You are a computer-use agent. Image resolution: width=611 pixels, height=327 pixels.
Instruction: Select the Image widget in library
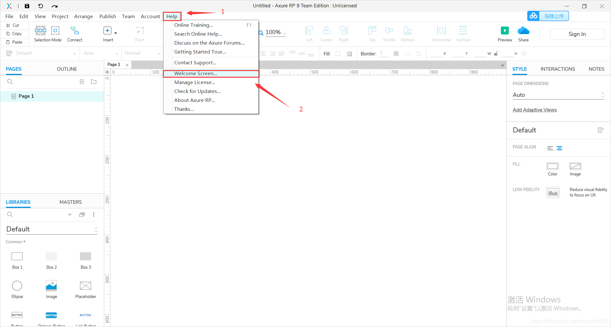click(x=51, y=289)
